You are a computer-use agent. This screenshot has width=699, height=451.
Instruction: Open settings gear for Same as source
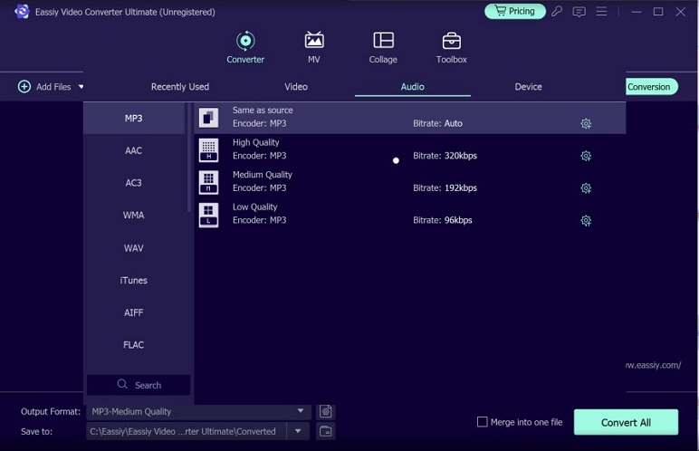[x=586, y=123]
